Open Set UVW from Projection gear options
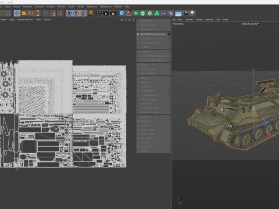 pyautogui.click(x=169, y=34)
